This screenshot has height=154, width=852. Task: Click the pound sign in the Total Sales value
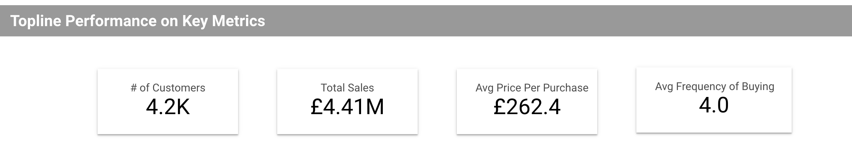(316, 107)
